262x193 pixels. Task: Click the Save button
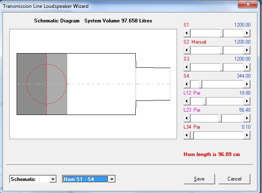coord(199,179)
